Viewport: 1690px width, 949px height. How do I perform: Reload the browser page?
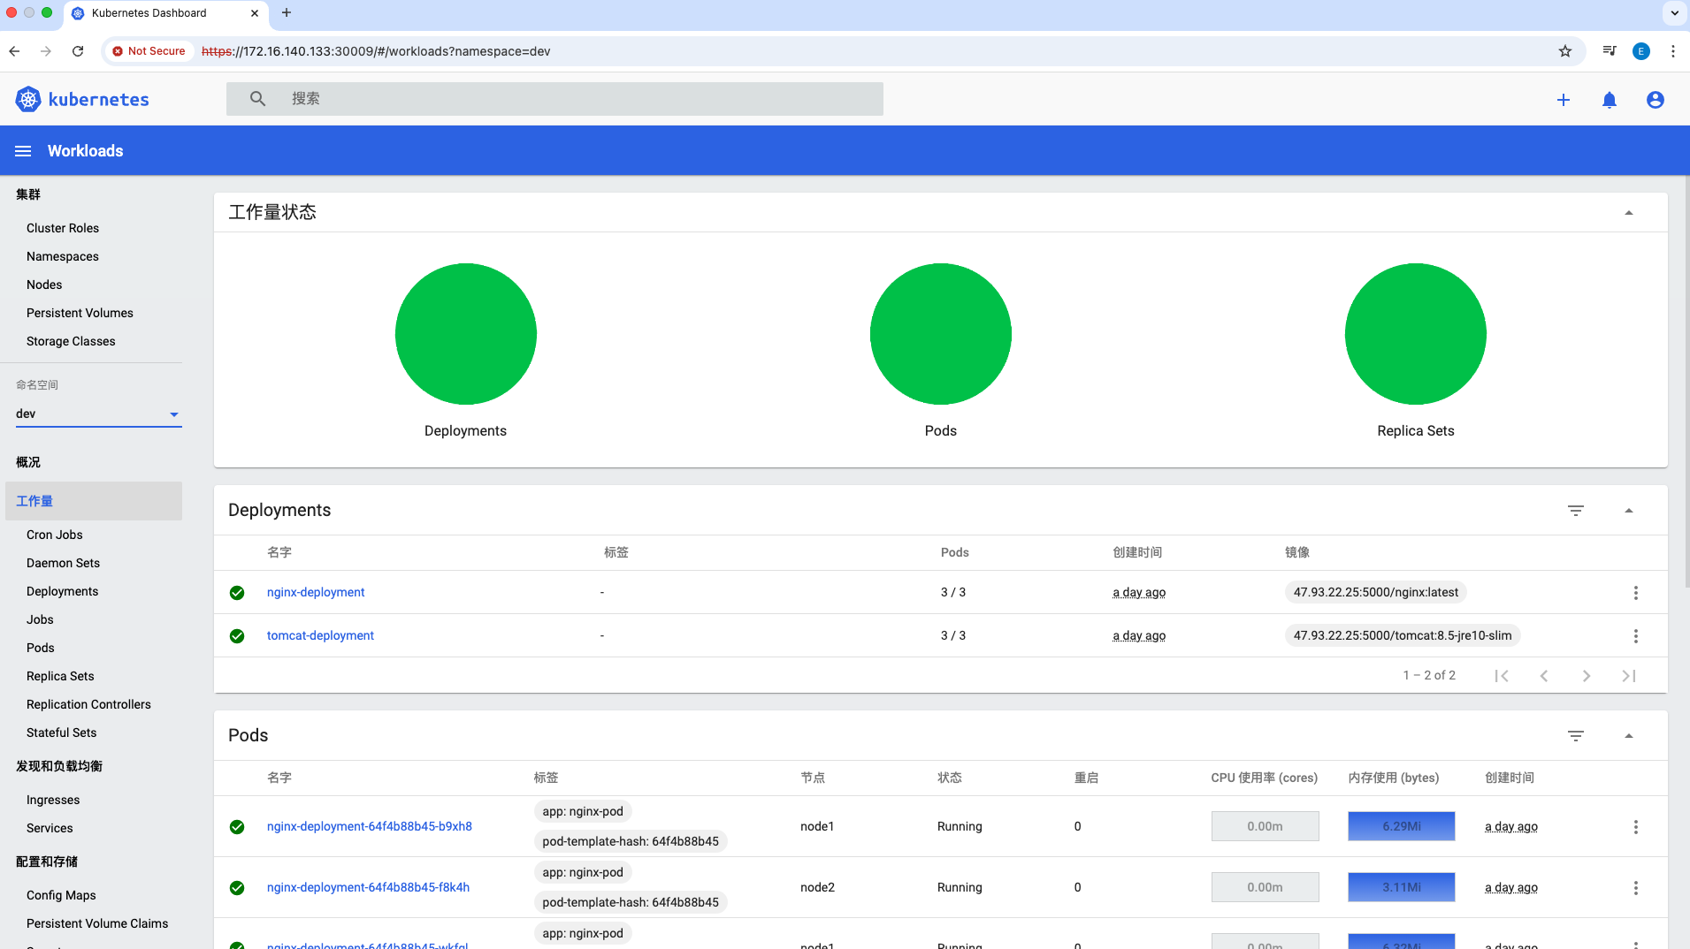[78, 51]
